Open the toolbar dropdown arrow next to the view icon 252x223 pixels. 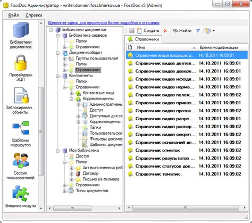[214, 31]
